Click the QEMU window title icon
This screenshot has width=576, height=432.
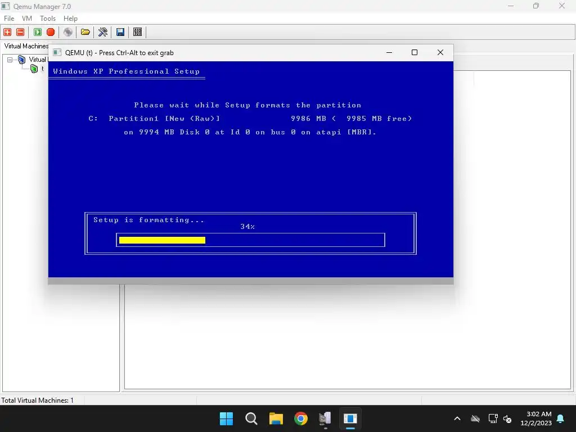tap(57, 52)
